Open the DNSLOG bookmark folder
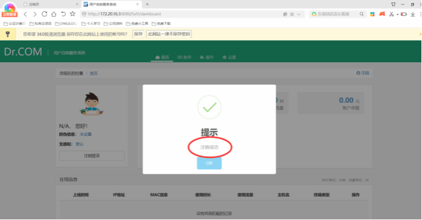The width and height of the screenshot is (422, 220). (x=66, y=24)
